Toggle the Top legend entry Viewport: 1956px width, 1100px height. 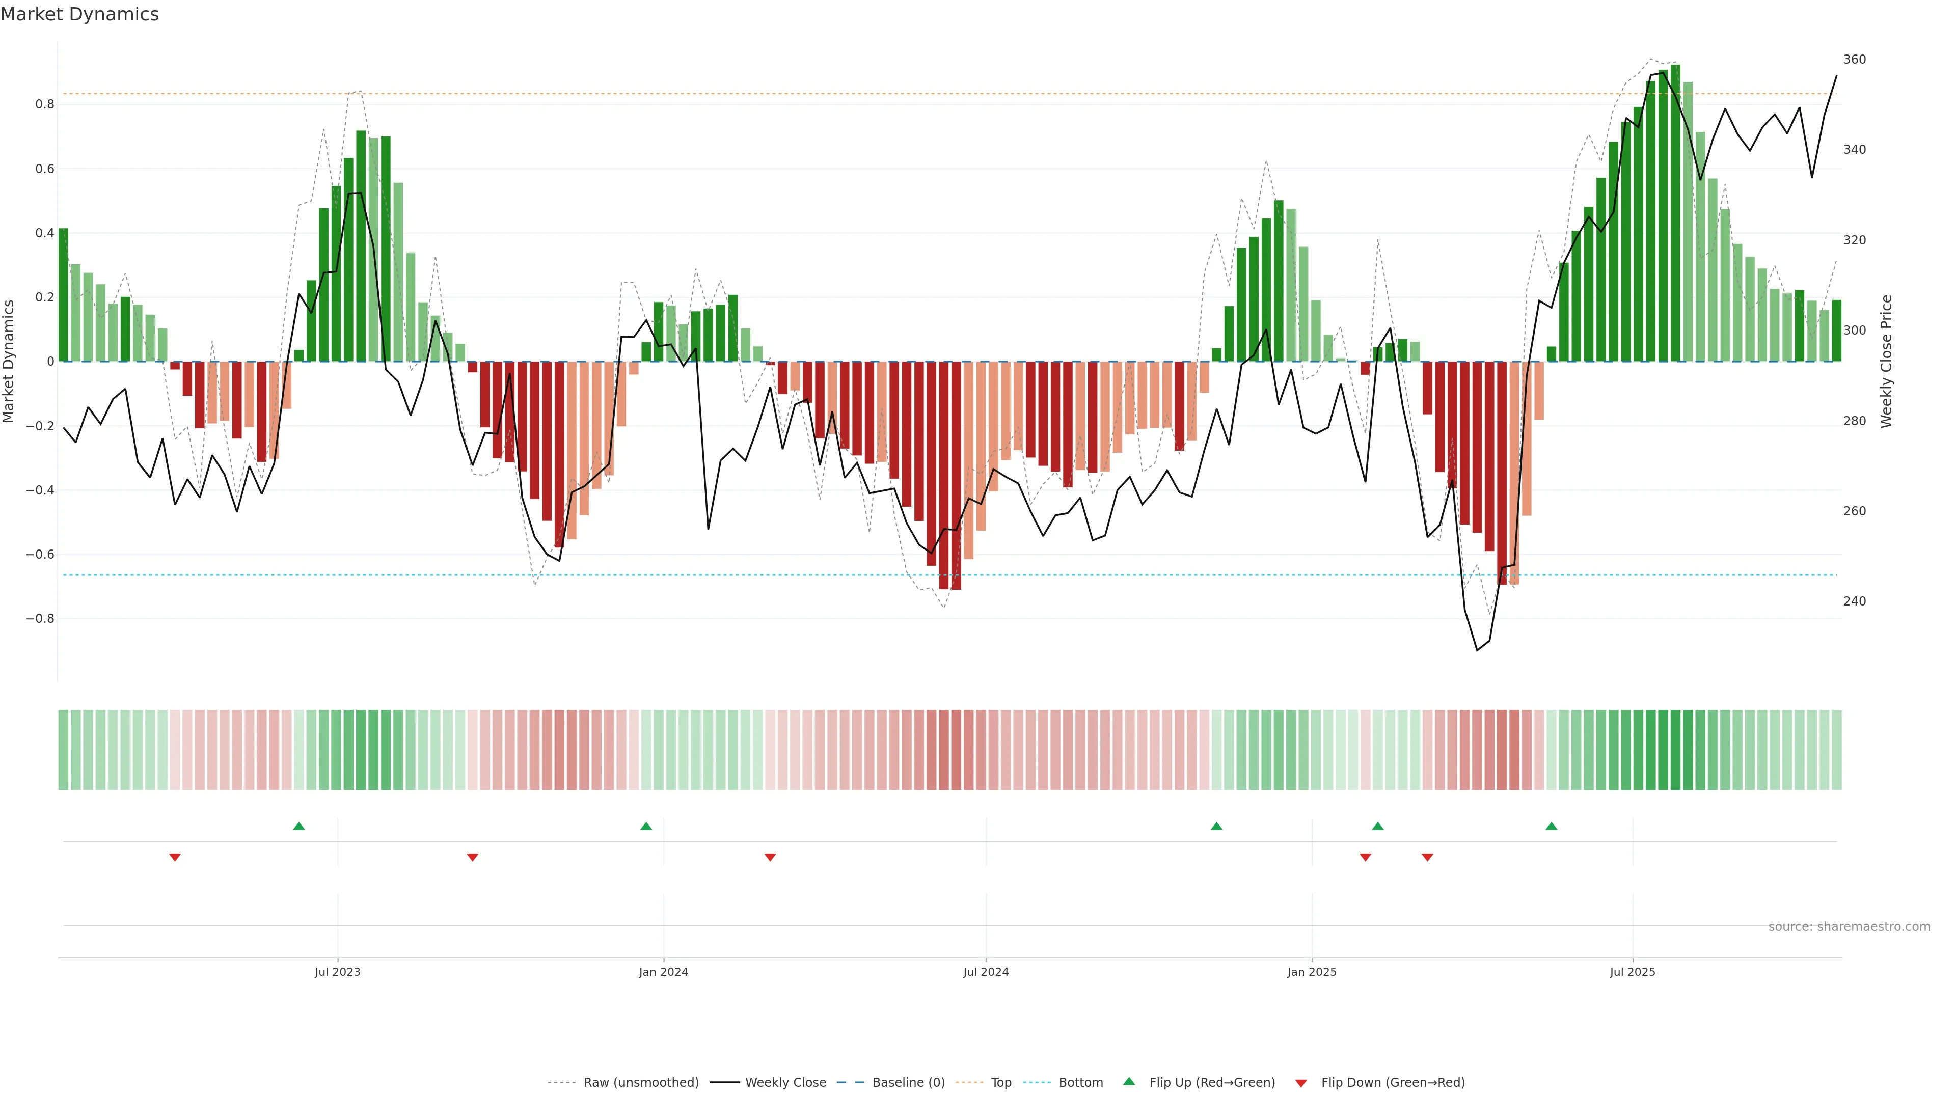point(1001,1083)
